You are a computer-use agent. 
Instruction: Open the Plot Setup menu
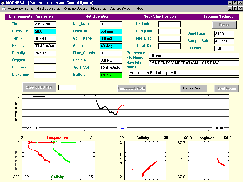[98, 9]
